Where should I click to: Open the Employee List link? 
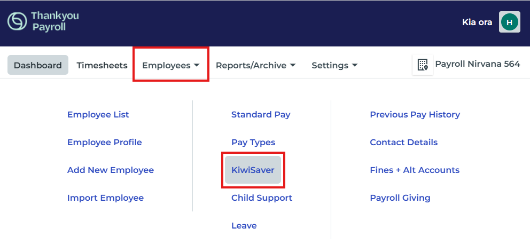pyautogui.click(x=98, y=115)
